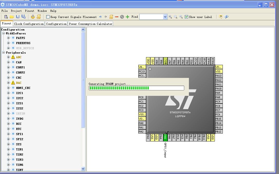Image resolution: width=279 pixels, height=174 pixels.
Task: Open the Pinout menu
Action: (30, 11)
